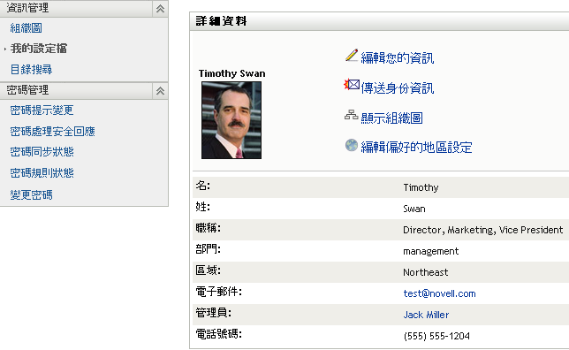The height and width of the screenshot is (350, 569).
Task: Collapse the 資訊管理 section
Action: coord(160,9)
